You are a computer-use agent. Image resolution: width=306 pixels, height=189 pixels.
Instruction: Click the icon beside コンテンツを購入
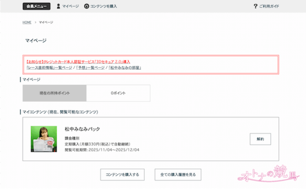[87, 6]
